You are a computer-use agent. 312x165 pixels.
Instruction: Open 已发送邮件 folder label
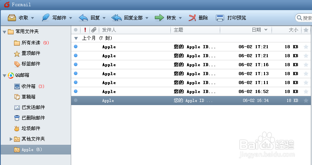(33, 107)
